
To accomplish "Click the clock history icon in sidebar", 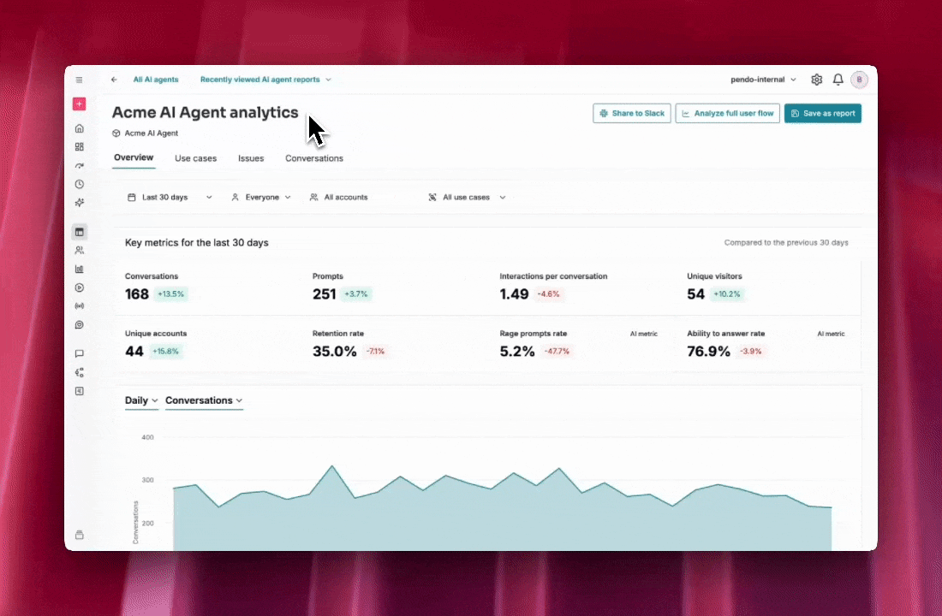I will point(79,184).
